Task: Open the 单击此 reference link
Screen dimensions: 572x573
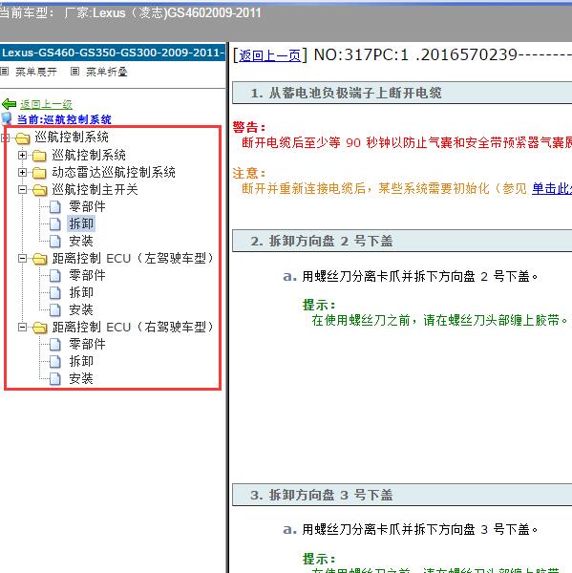Action: 552,188
